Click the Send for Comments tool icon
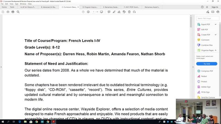Viewport: 221px width, 124px height. [x=199, y=97]
